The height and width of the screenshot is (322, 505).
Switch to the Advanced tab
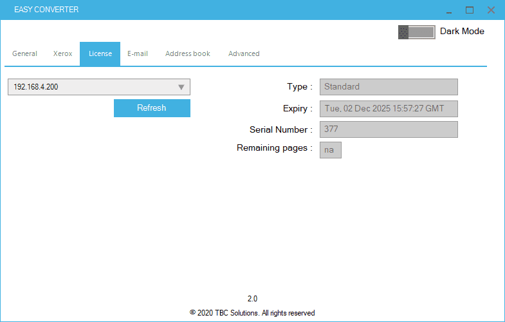244,53
